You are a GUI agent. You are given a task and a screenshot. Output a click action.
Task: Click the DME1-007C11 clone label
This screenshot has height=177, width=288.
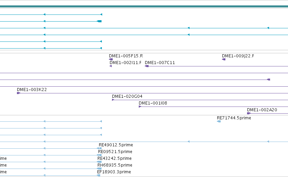160,63
